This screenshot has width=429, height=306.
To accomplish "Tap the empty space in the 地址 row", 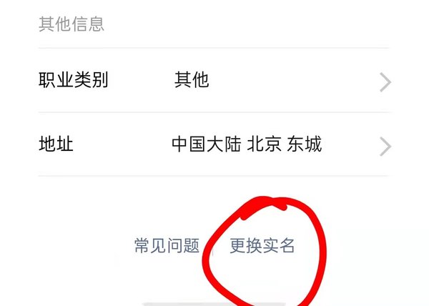I will pos(350,144).
